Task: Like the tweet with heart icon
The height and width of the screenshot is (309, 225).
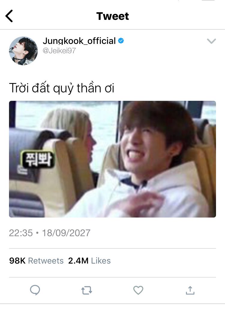Action: (x=138, y=290)
